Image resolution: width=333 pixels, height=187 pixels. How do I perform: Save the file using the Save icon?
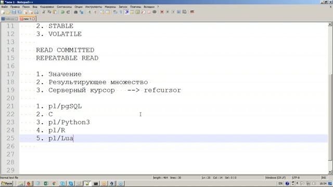[x=14, y=12]
